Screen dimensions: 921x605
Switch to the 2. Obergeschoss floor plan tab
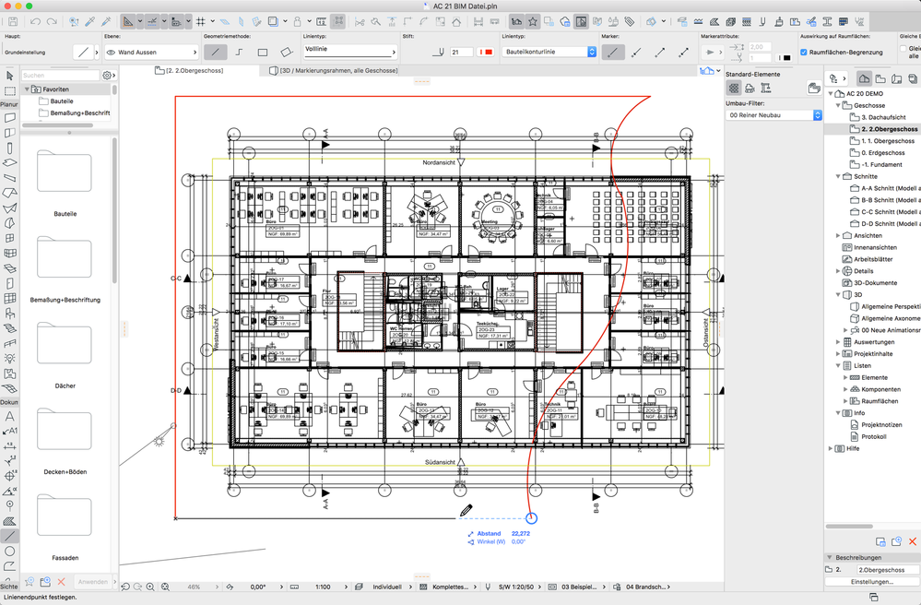click(189, 70)
